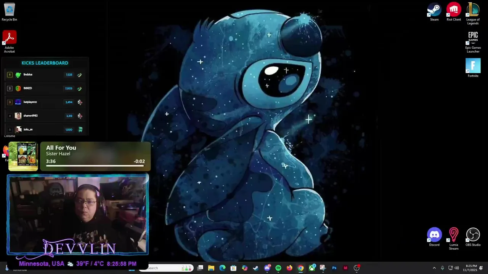Open Photoshop from the taskbar
The width and height of the screenshot is (488, 274).
click(334, 268)
